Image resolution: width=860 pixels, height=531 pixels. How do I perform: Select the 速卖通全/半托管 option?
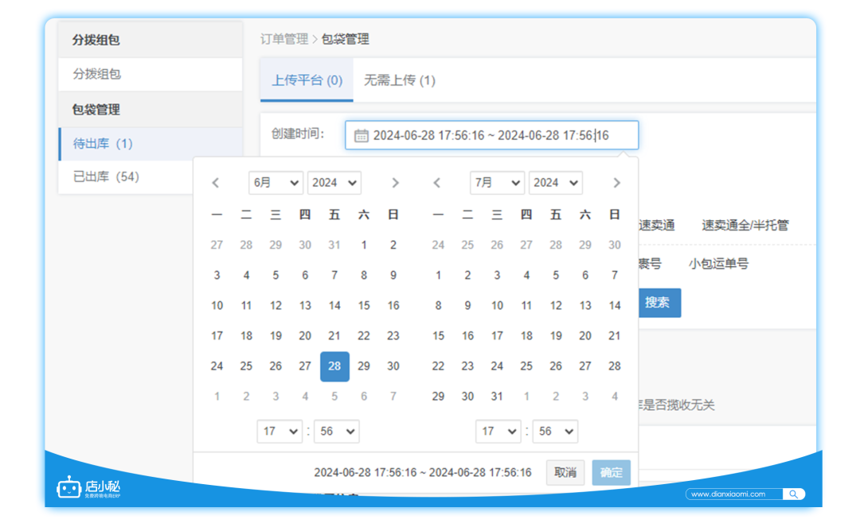click(746, 224)
